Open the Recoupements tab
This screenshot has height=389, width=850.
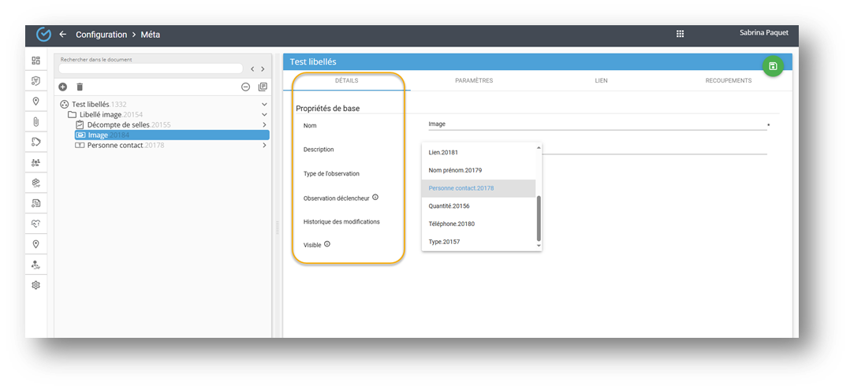[x=728, y=80]
